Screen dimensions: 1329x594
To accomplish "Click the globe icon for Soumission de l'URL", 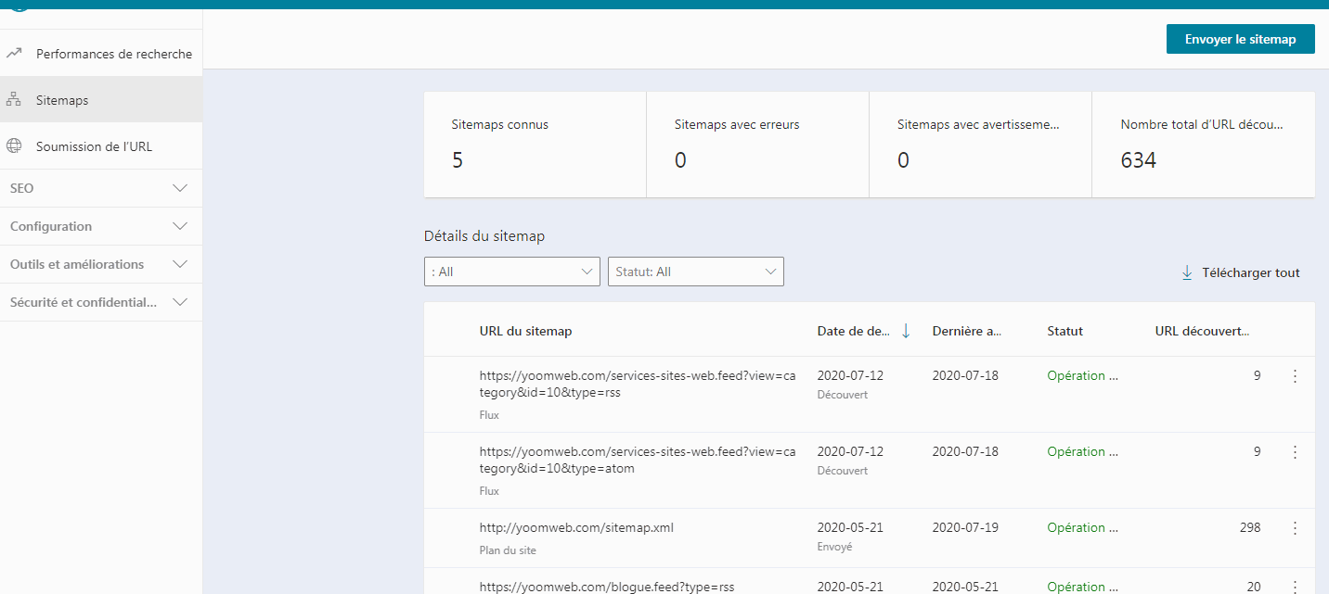I will pos(14,146).
